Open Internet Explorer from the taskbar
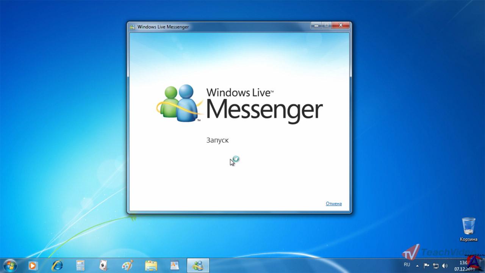The height and width of the screenshot is (273, 485). point(57,265)
